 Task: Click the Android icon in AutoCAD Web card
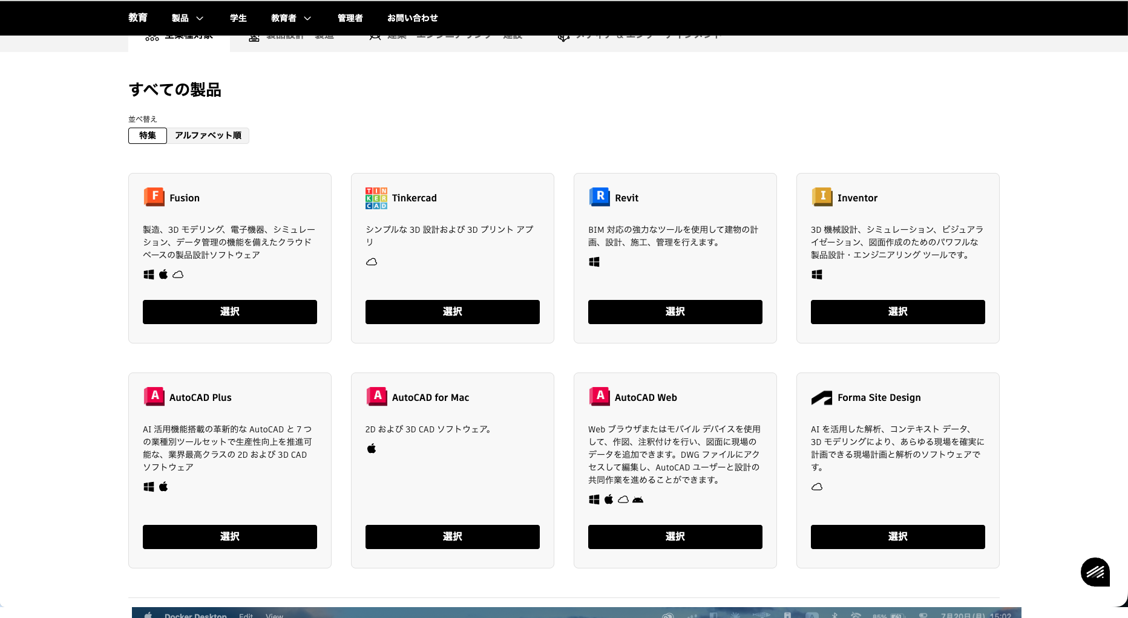pyautogui.click(x=638, y=499)
